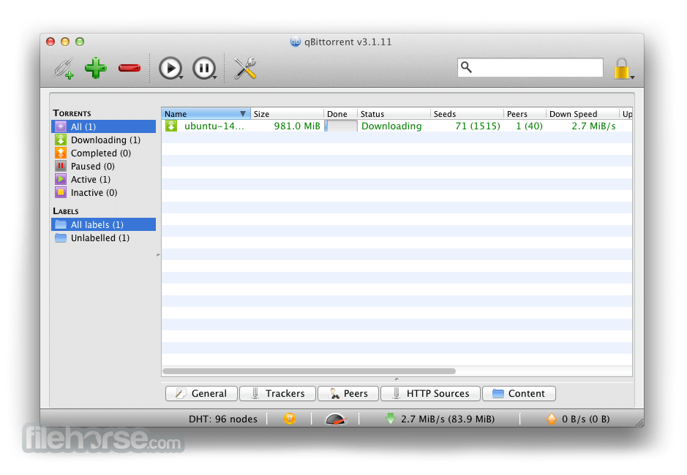This screenshot has height=475, width=687.
Task: Click the 2.7 MiB/s speed cell in torrent row
Action: tap(593, 126)
